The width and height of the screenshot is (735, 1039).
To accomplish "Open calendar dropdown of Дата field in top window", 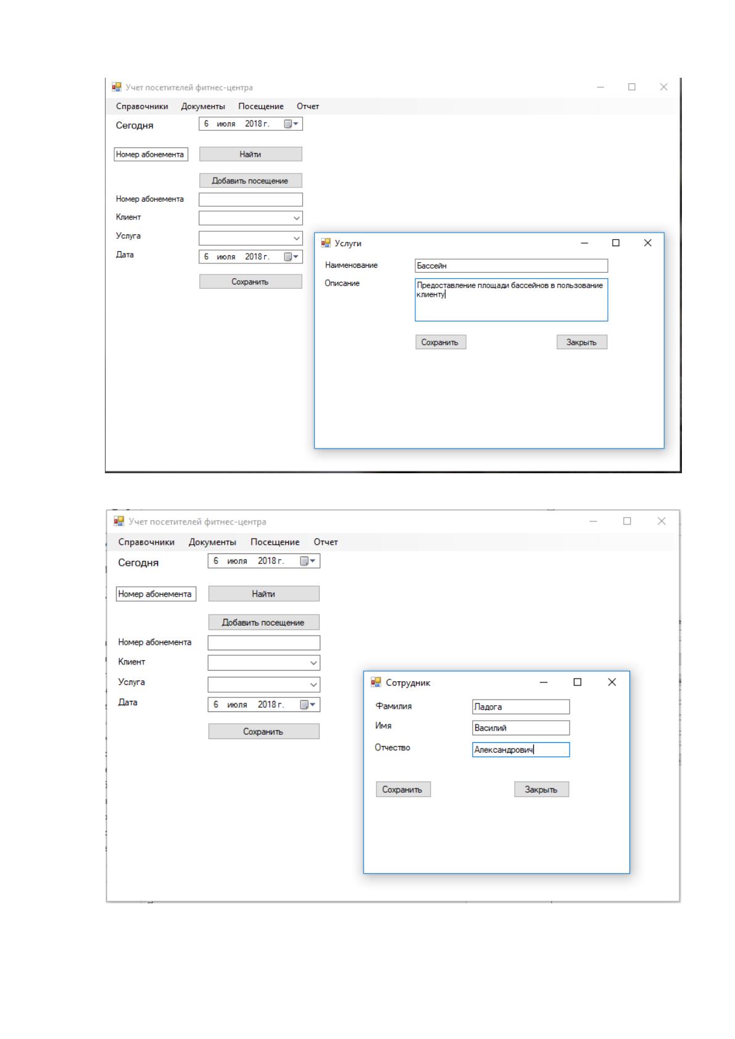I will coord(291,257).
